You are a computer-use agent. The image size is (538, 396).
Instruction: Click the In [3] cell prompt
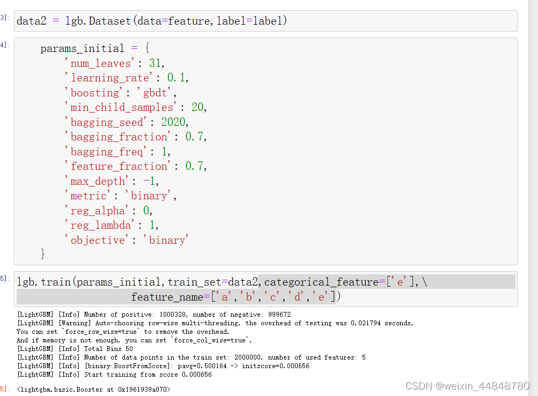coord(4,17)
